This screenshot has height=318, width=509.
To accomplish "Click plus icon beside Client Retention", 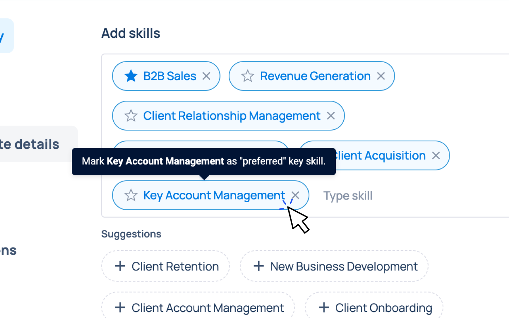I will point(120,266).
